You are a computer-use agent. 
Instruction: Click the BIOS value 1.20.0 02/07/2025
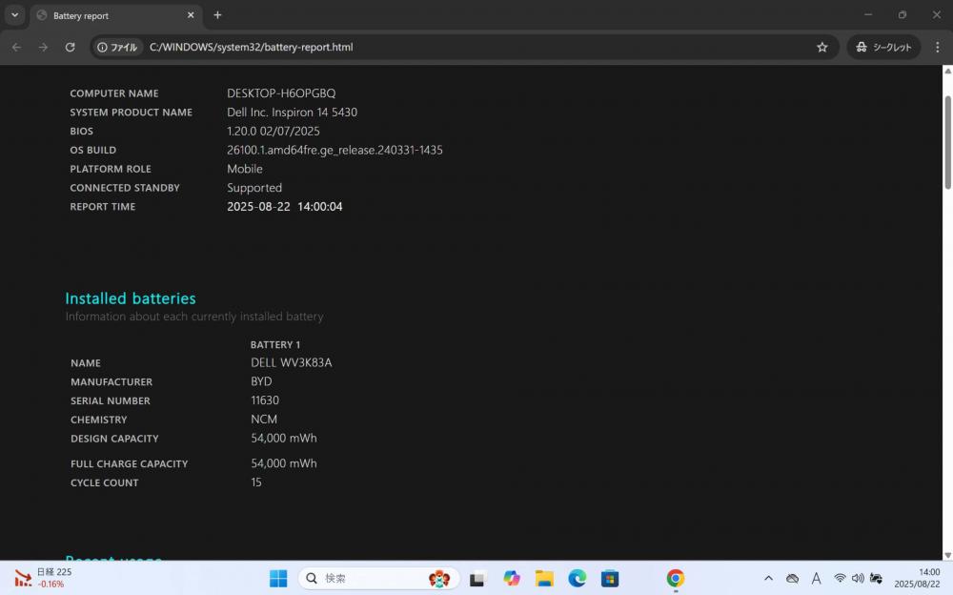(x=274, y=131)
